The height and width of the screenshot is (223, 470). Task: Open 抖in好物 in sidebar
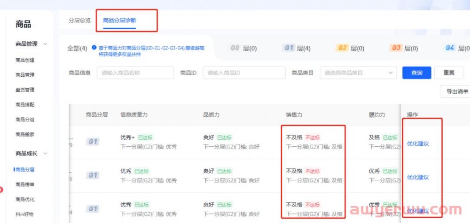click(24, 214)
